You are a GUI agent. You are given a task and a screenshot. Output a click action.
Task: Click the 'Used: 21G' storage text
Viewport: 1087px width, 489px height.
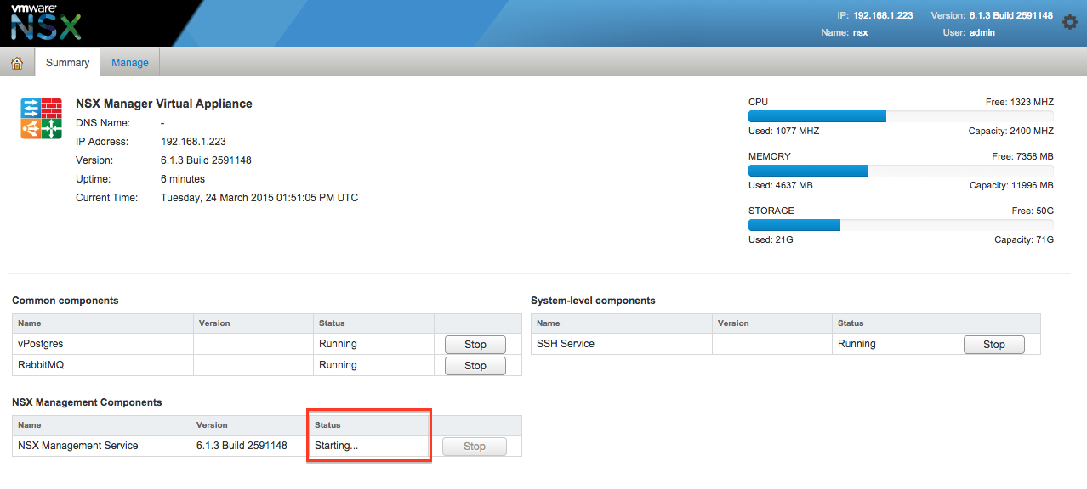[x=771, y=239]
